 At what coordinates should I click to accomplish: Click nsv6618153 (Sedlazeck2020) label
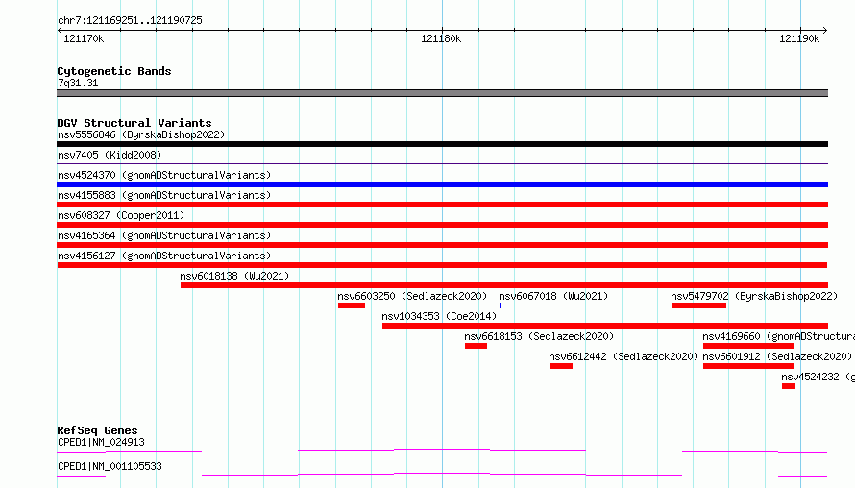(539, 336)
